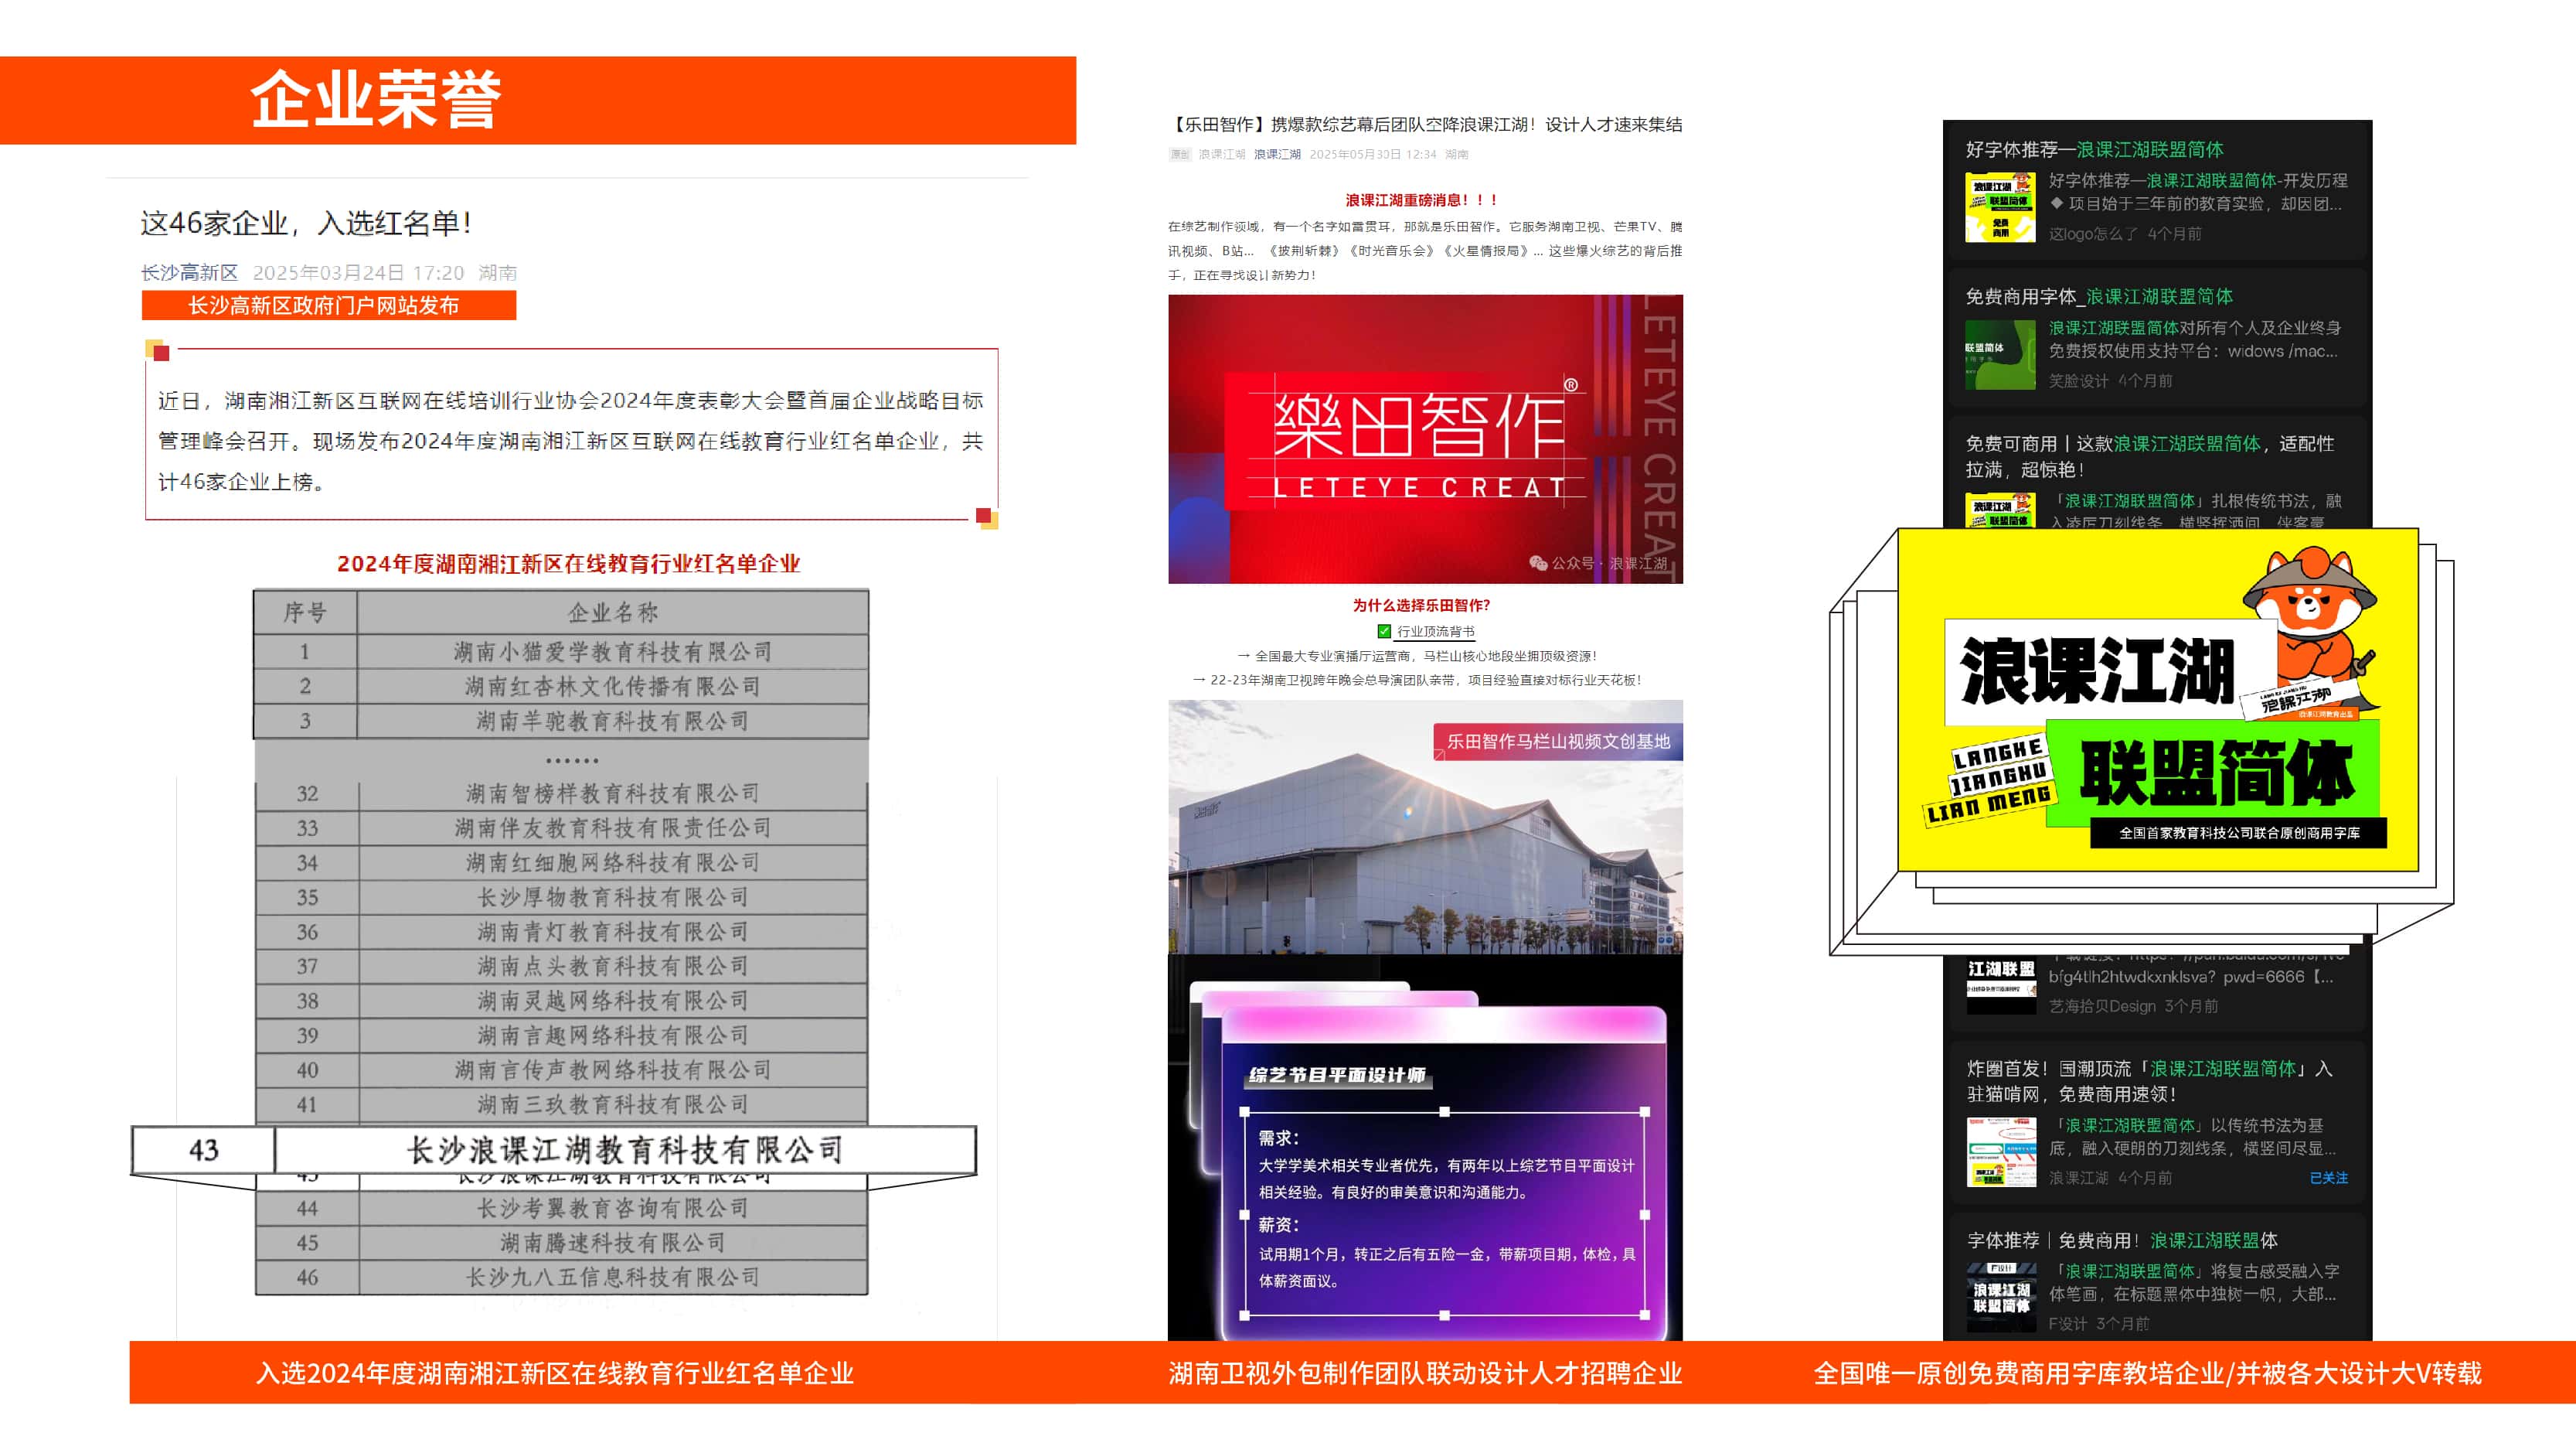Screen dimensions: 2576x1450
Task: Click the 已关注 follow status link
Action: (2328, 1178)
